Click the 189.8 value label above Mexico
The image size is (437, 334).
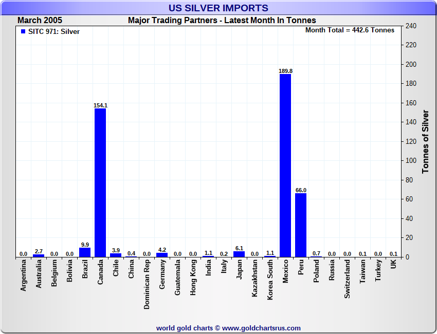[x=285, y=71]
